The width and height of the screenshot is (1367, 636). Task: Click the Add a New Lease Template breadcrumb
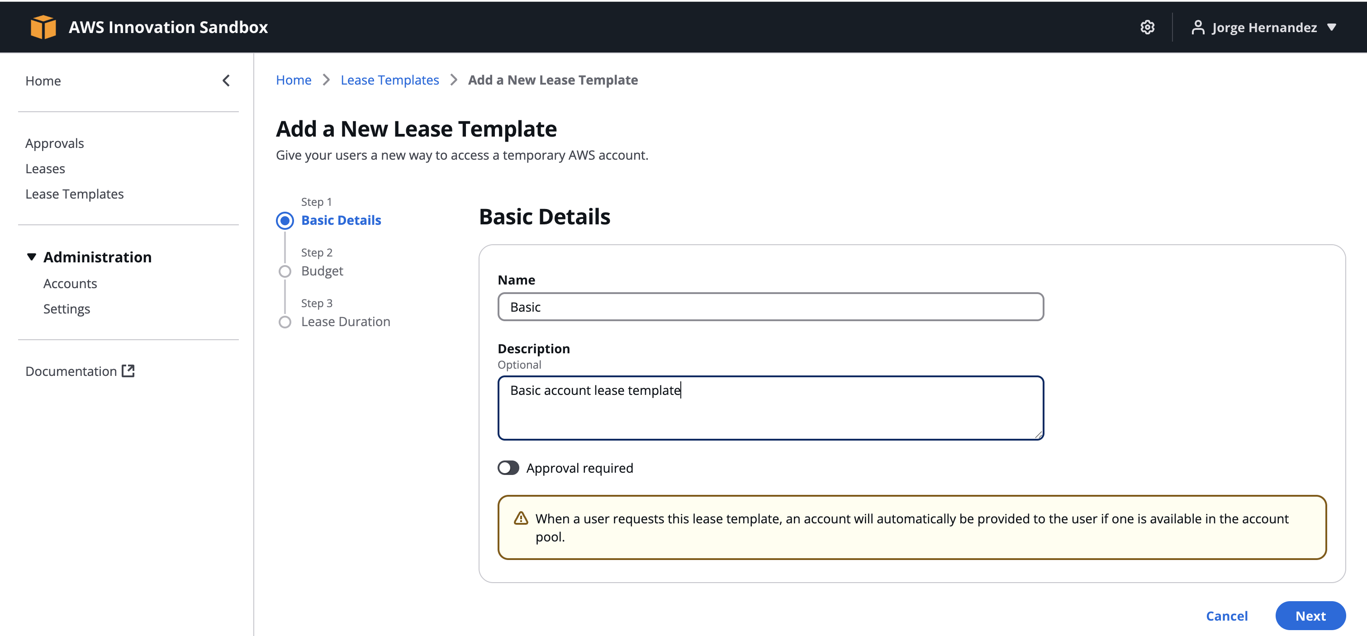click(553, 80)
